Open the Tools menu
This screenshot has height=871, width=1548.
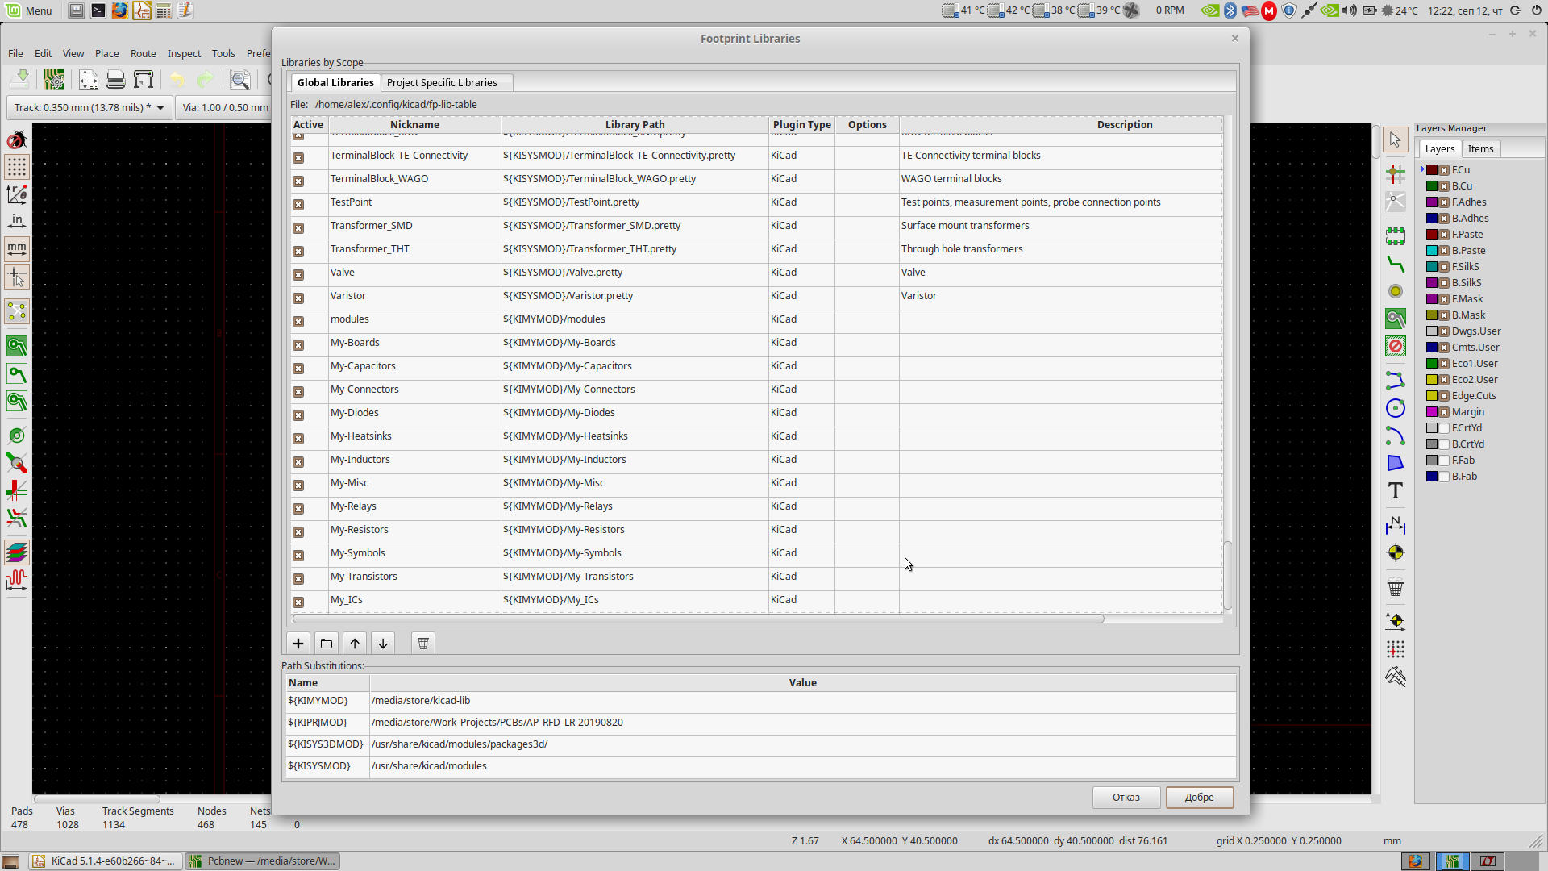pos(223,53)
